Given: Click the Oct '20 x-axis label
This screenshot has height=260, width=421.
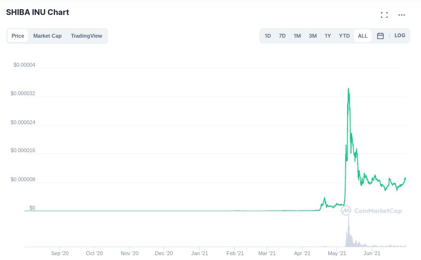Looking at the screenshot, I should point(95,253).
